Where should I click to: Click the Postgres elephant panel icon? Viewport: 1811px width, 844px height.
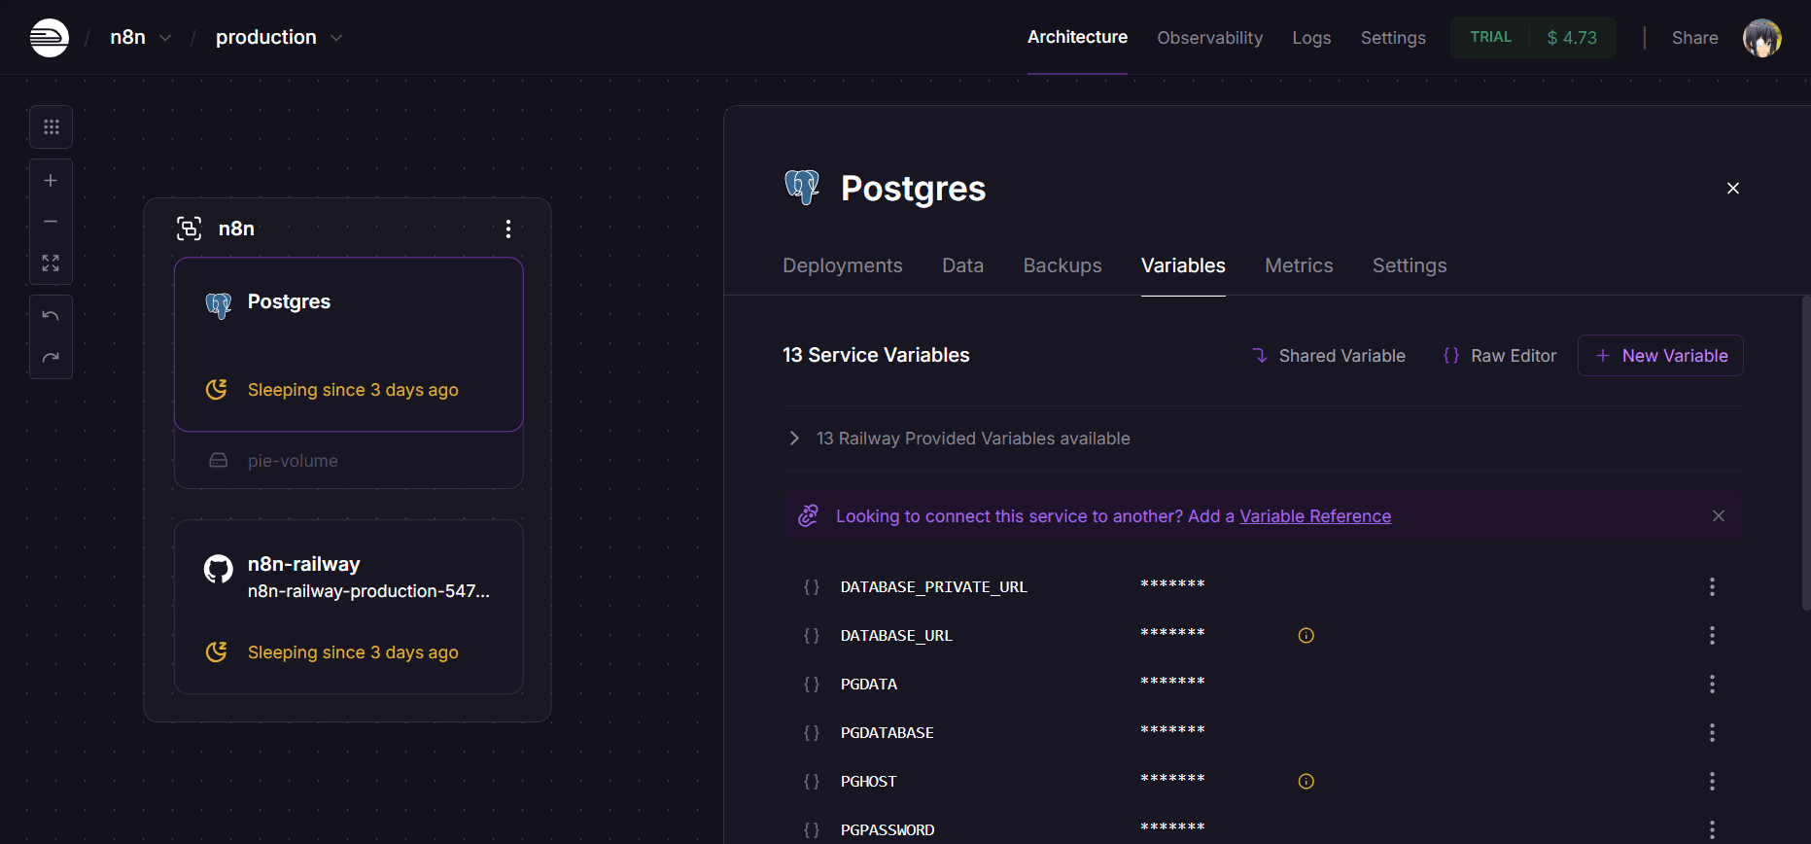(x=802, y=187)
